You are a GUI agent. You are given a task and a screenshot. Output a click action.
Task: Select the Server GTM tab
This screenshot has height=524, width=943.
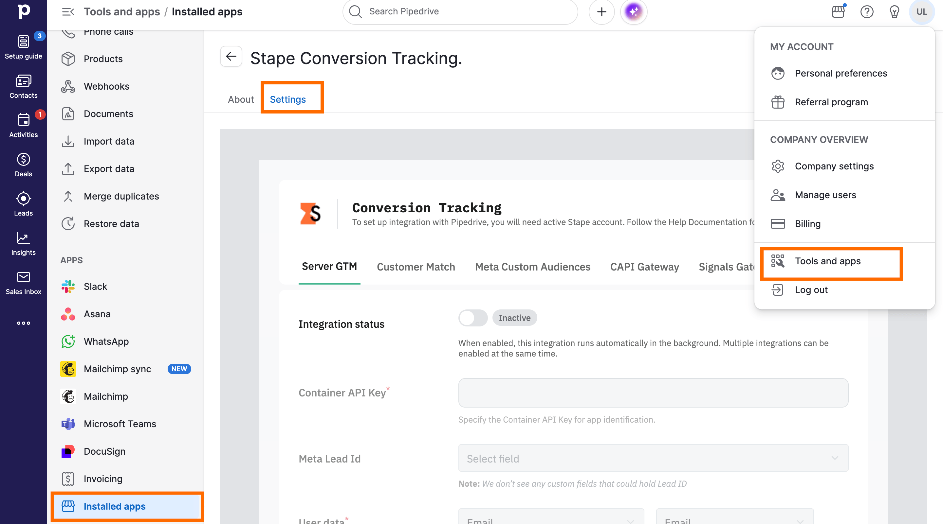329,267
